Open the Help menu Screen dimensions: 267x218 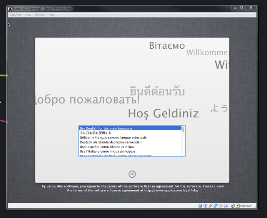[x=51, y=15]
